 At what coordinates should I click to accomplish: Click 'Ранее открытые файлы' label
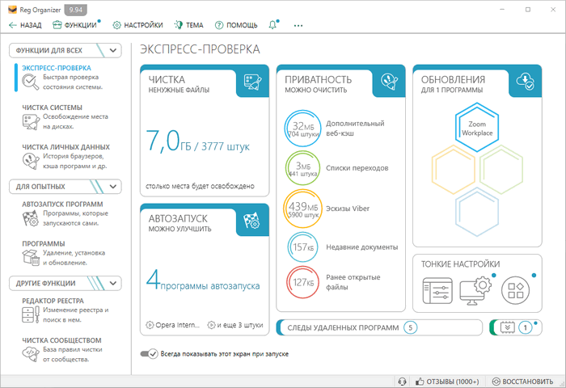(x=353, y=282)
